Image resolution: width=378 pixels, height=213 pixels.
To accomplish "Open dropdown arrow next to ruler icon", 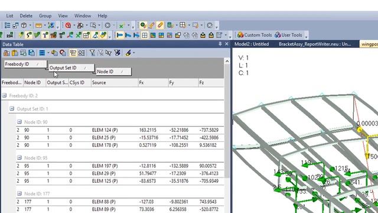I will click(45, 25).
